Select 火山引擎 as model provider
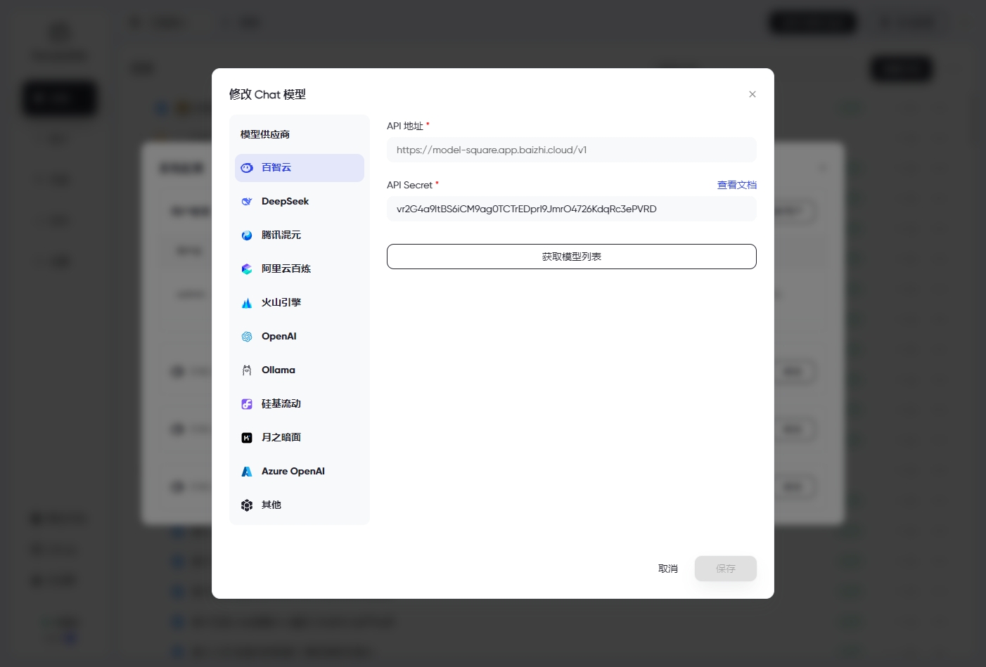The image size is (986, 667). tap(300, 303)
